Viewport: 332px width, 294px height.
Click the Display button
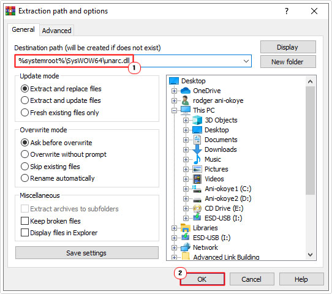[x=288, y=47]
